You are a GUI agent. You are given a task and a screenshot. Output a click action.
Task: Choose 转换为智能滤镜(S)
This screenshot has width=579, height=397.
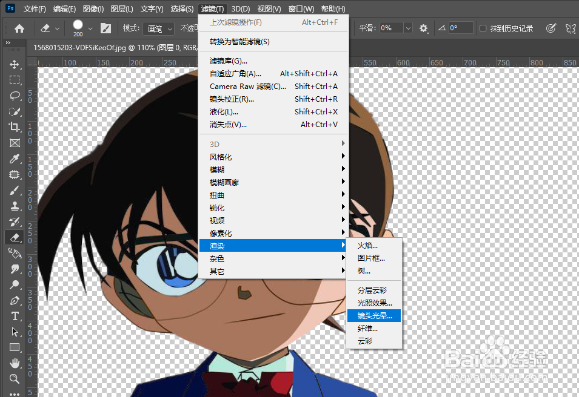click(273, 42)
